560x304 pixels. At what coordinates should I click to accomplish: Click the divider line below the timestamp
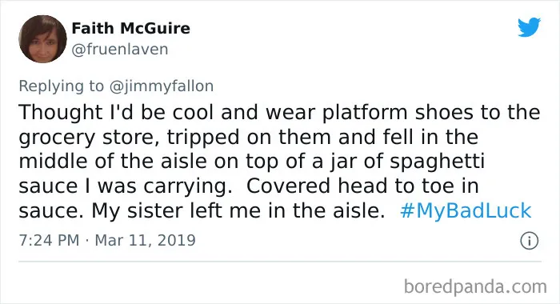click(280, 262)
